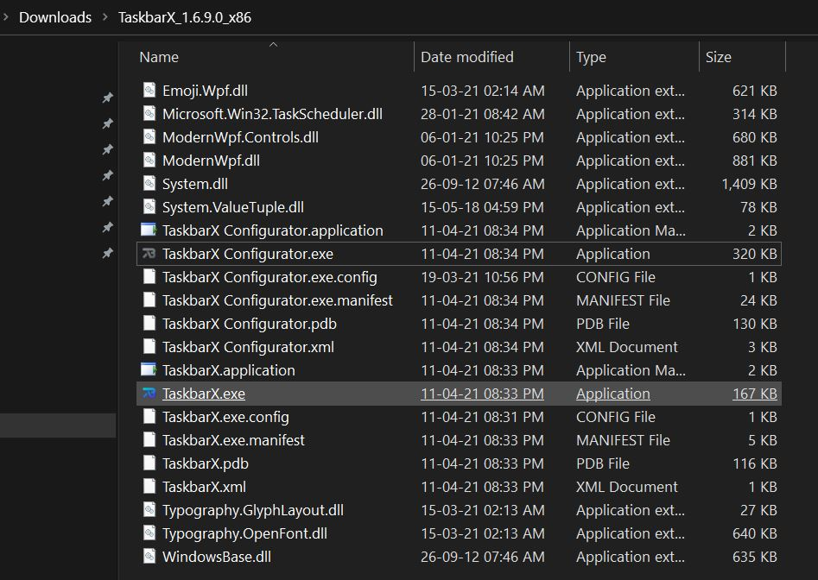The height and width of the screenshot is (580, 818).
Task: Click the System.dll file icon
Action: click(x=148, y=184)
